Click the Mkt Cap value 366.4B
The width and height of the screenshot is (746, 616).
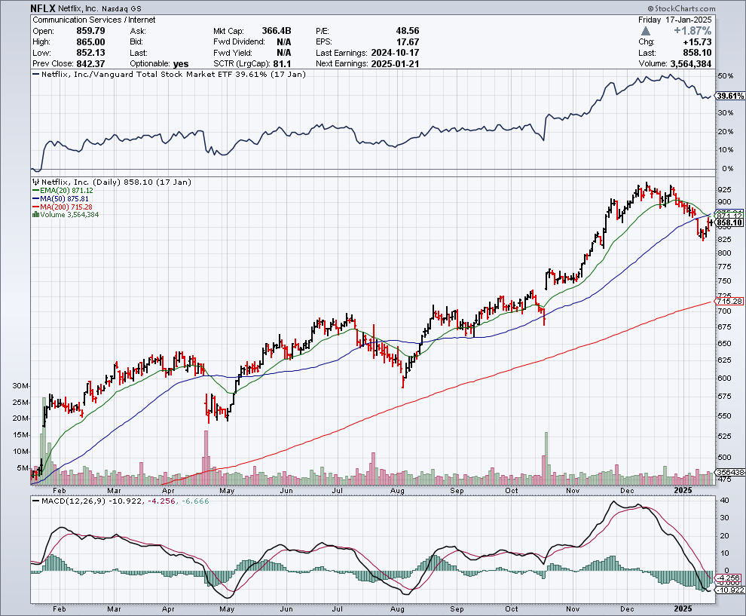click(x=276, y=31)
